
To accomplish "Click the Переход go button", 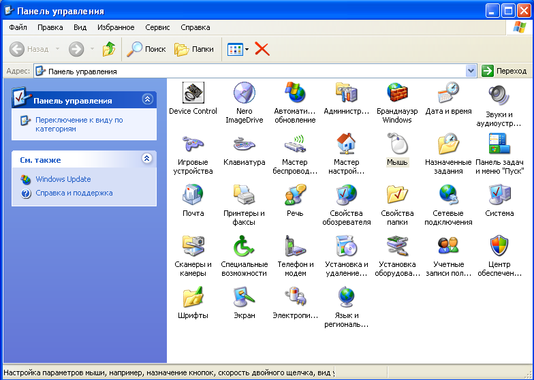I will coord(505,71).
